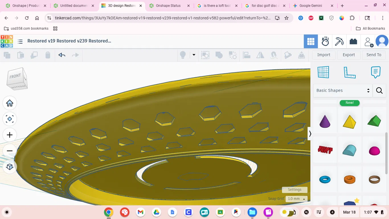The image size is (389, 219).
Task: Collapse the shapes panel with the chevron
Action: [310, 134]
